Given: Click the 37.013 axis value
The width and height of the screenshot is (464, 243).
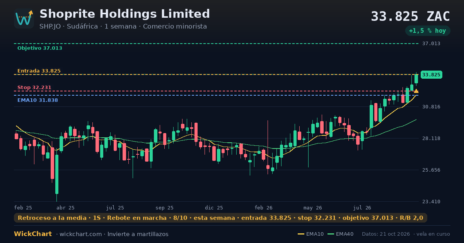Looking at the screenshot, I should coord(431,44).
